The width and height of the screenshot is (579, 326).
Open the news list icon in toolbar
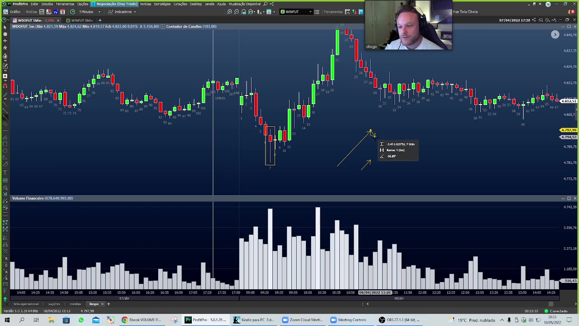(42, 12)
